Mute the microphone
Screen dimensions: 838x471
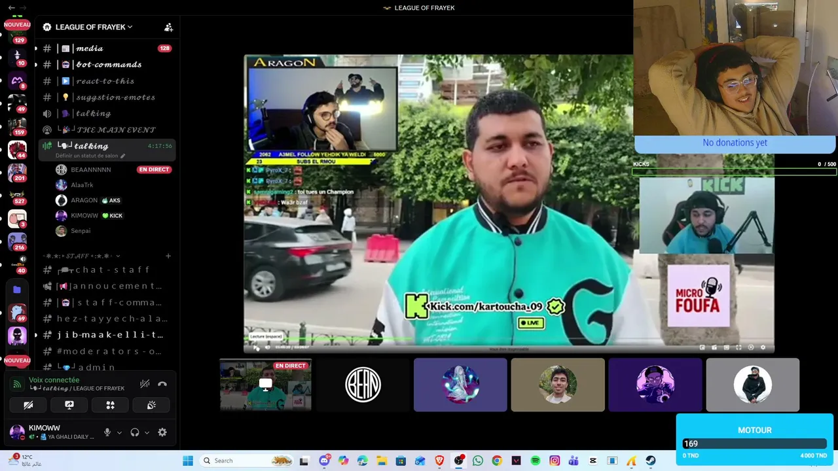click(x=107, y=432)
